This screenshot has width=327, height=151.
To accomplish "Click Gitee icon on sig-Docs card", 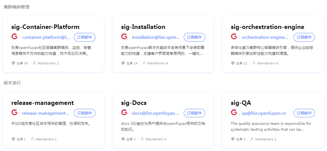I will point(124,112).
